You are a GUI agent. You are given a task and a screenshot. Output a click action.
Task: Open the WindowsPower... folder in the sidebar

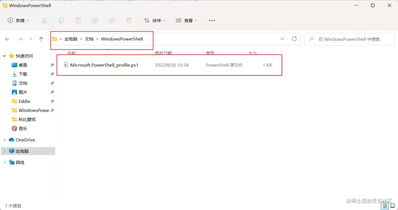[34, 110]
